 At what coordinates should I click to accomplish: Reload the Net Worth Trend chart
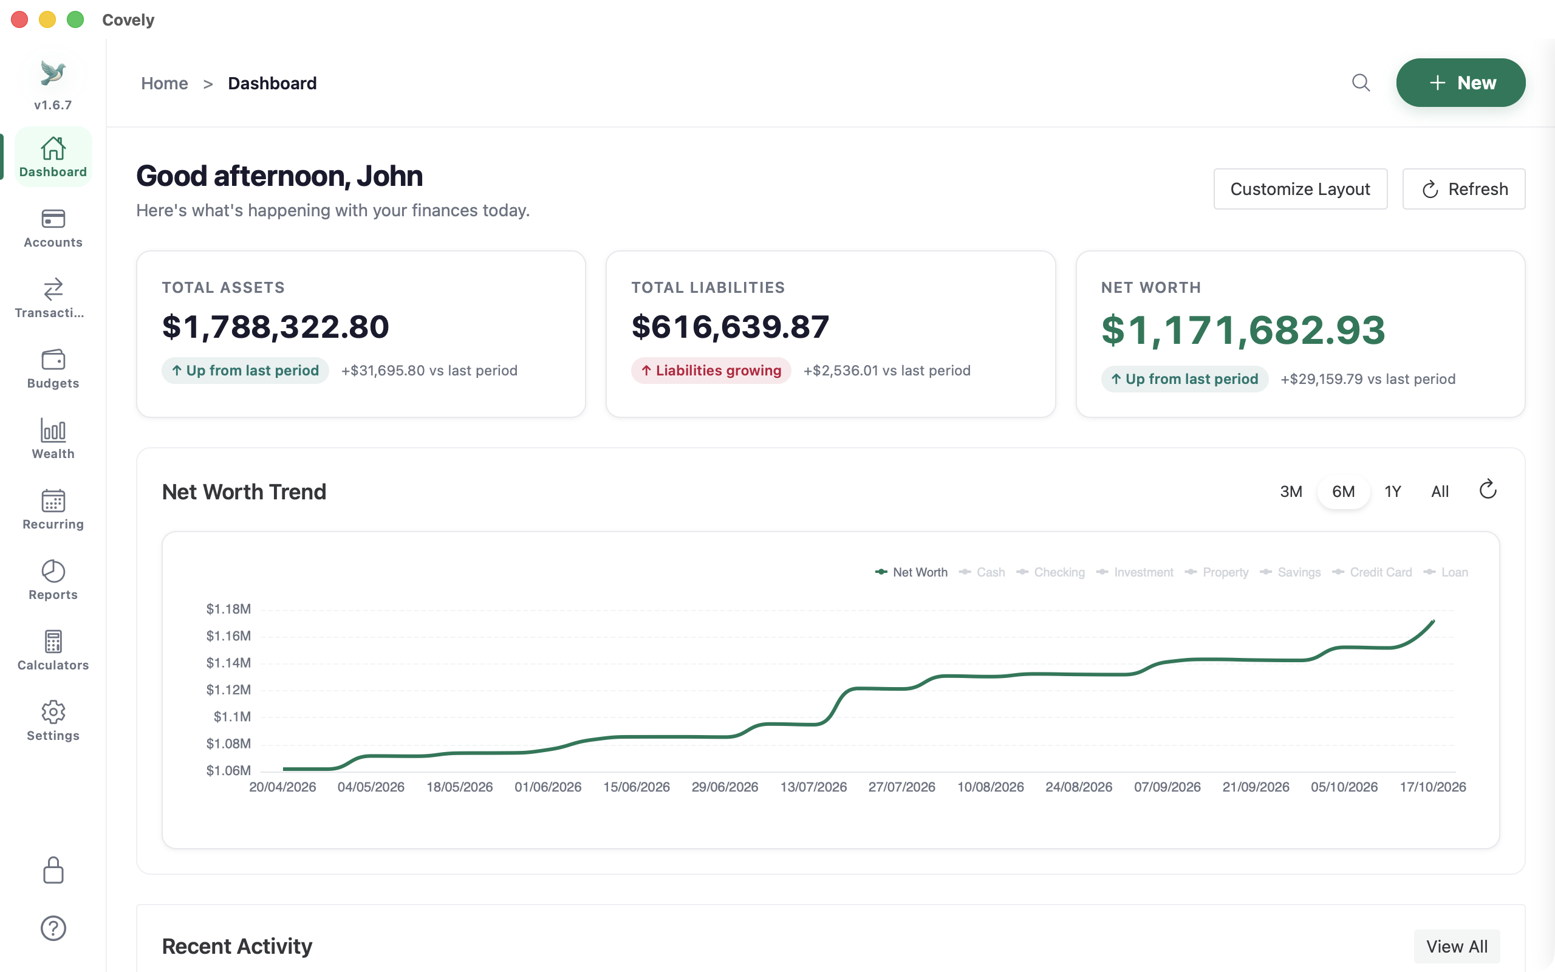tap(1488, 490)
